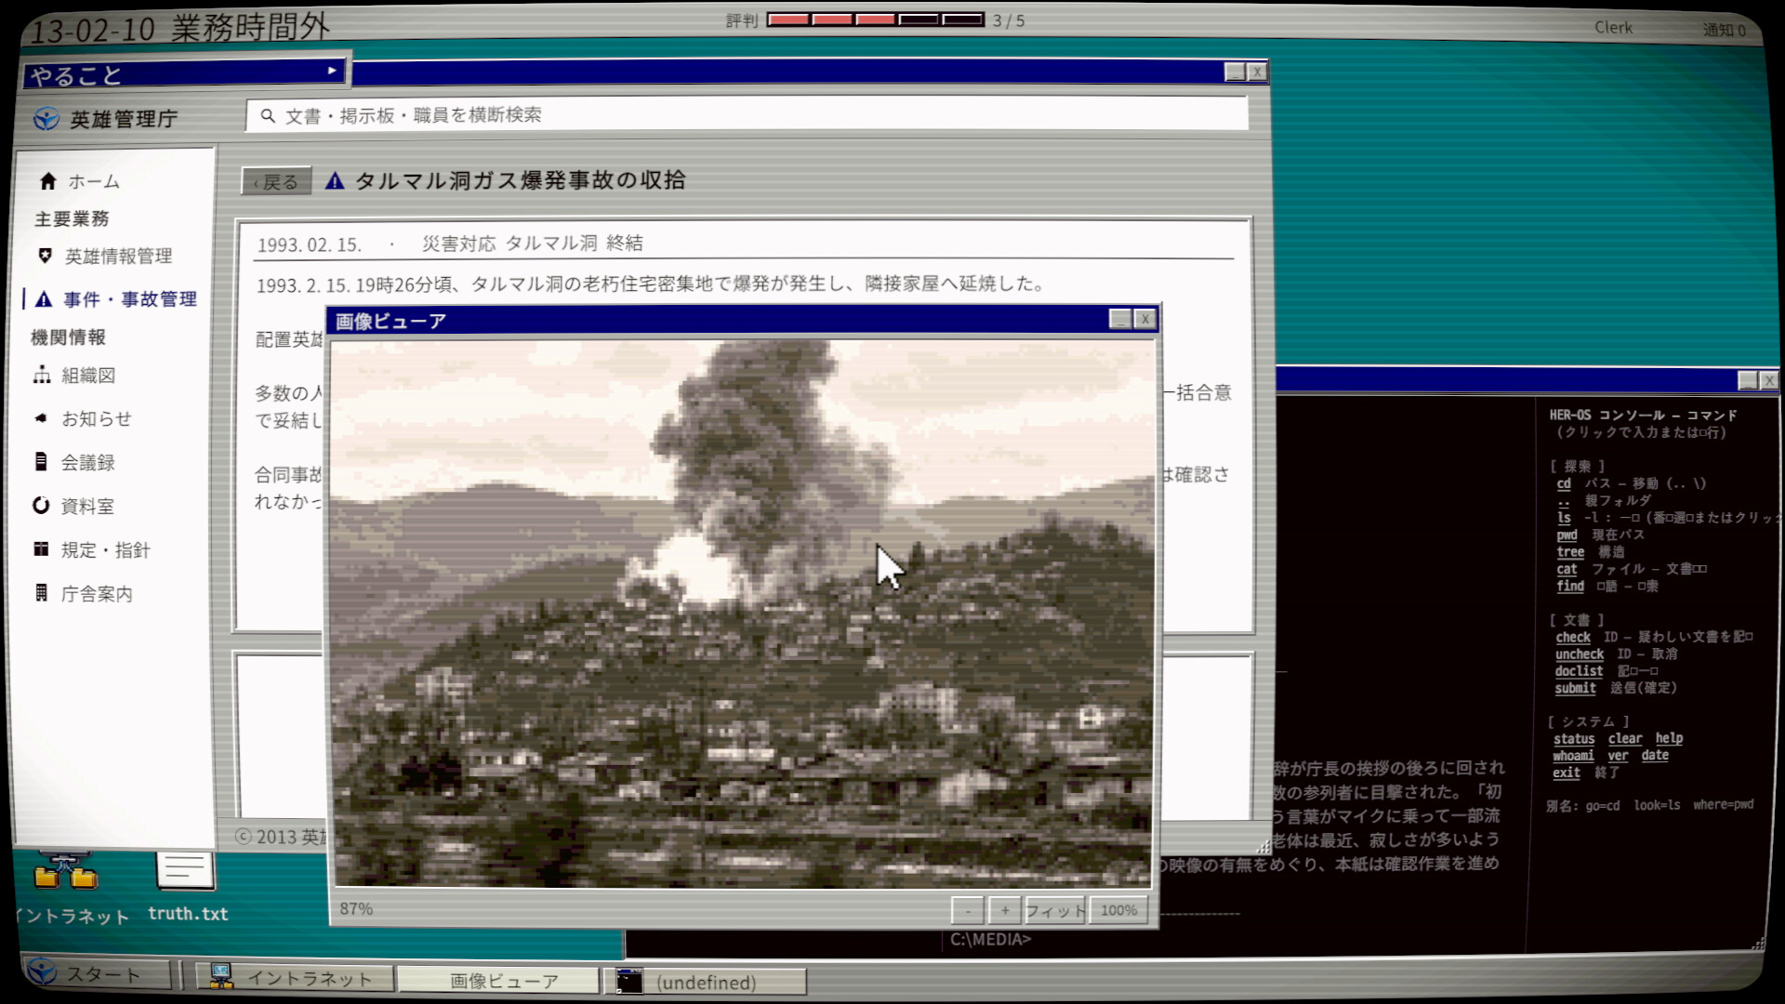
Task: Open 会議録 meeting minutes document icon
Action: [41, 462]
